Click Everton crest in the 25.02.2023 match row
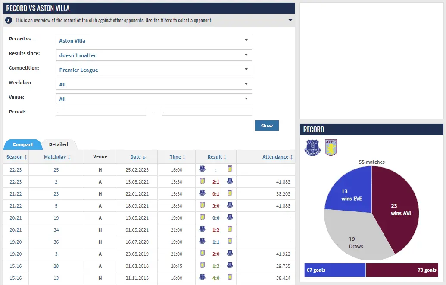Viewport: 446px width, 285px height. coord(202,169)
